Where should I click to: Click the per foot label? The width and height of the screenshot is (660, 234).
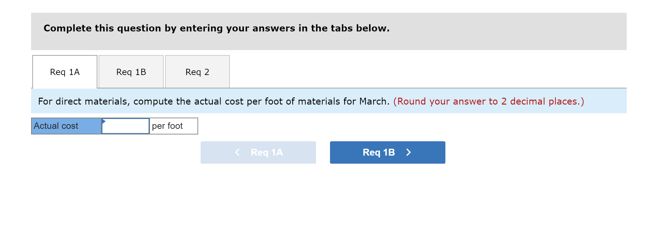tap(167, 126)
